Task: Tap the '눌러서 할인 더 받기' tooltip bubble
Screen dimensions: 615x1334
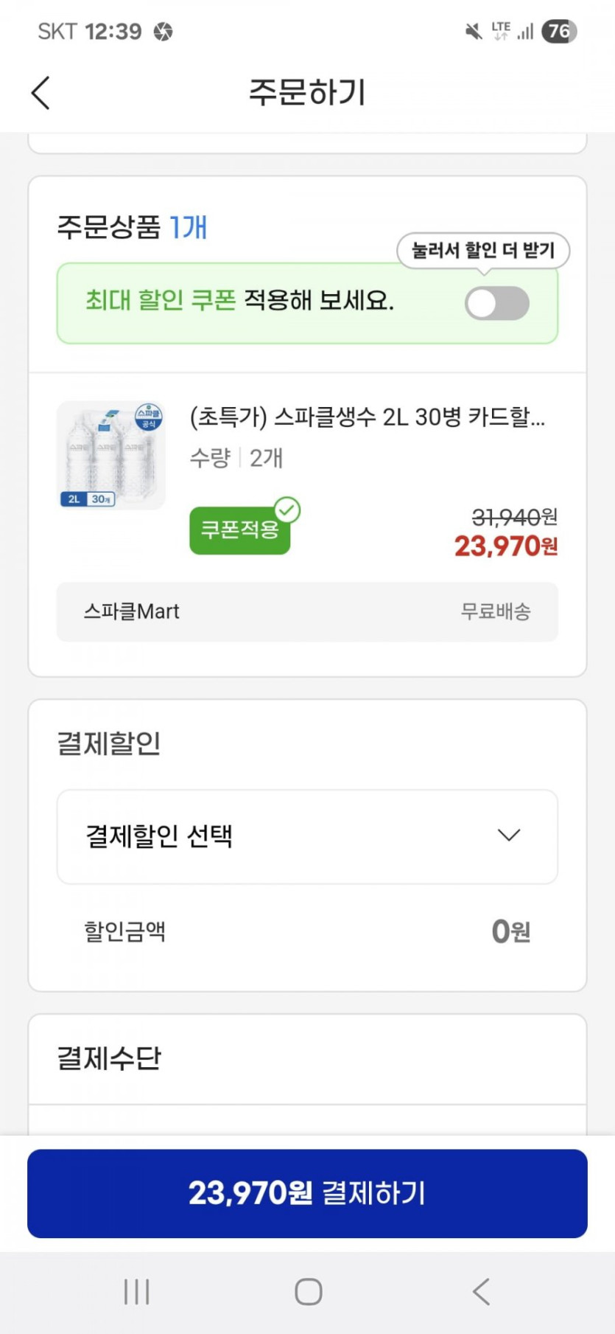Action: [x=483, y=251]
